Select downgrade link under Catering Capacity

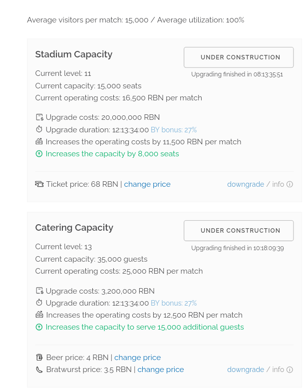(x=246, y=370)
